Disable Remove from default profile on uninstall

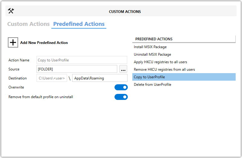coord(121,97)
